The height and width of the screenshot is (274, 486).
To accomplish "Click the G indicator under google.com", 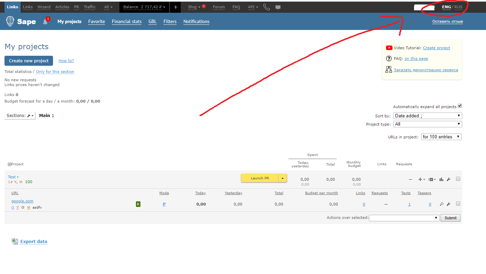I will coord(13,208).
